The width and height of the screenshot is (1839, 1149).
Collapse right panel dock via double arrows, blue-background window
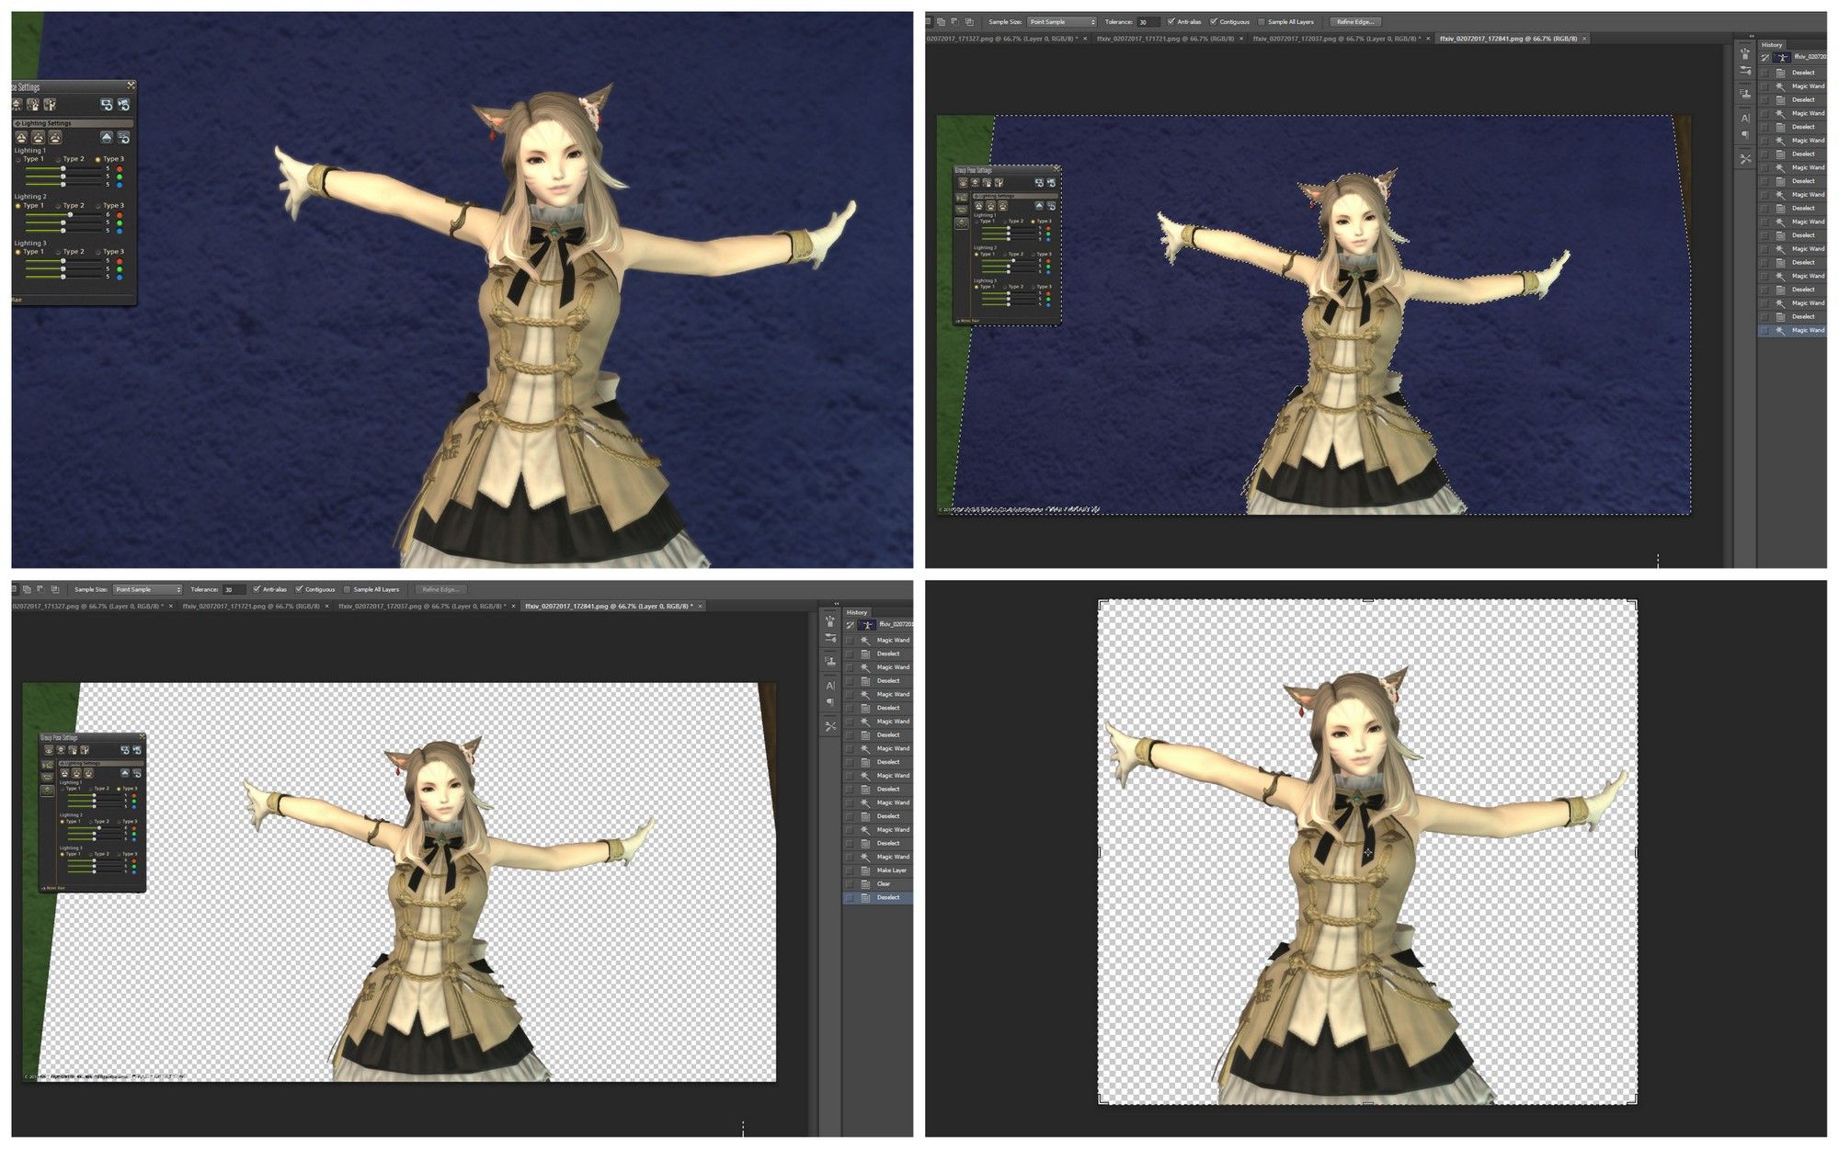(1751, 36)
